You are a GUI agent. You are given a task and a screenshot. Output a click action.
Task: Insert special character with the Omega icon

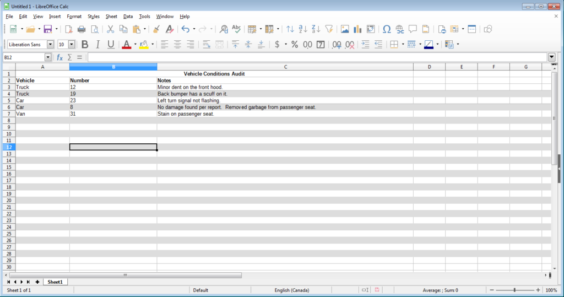click(386, 29)
